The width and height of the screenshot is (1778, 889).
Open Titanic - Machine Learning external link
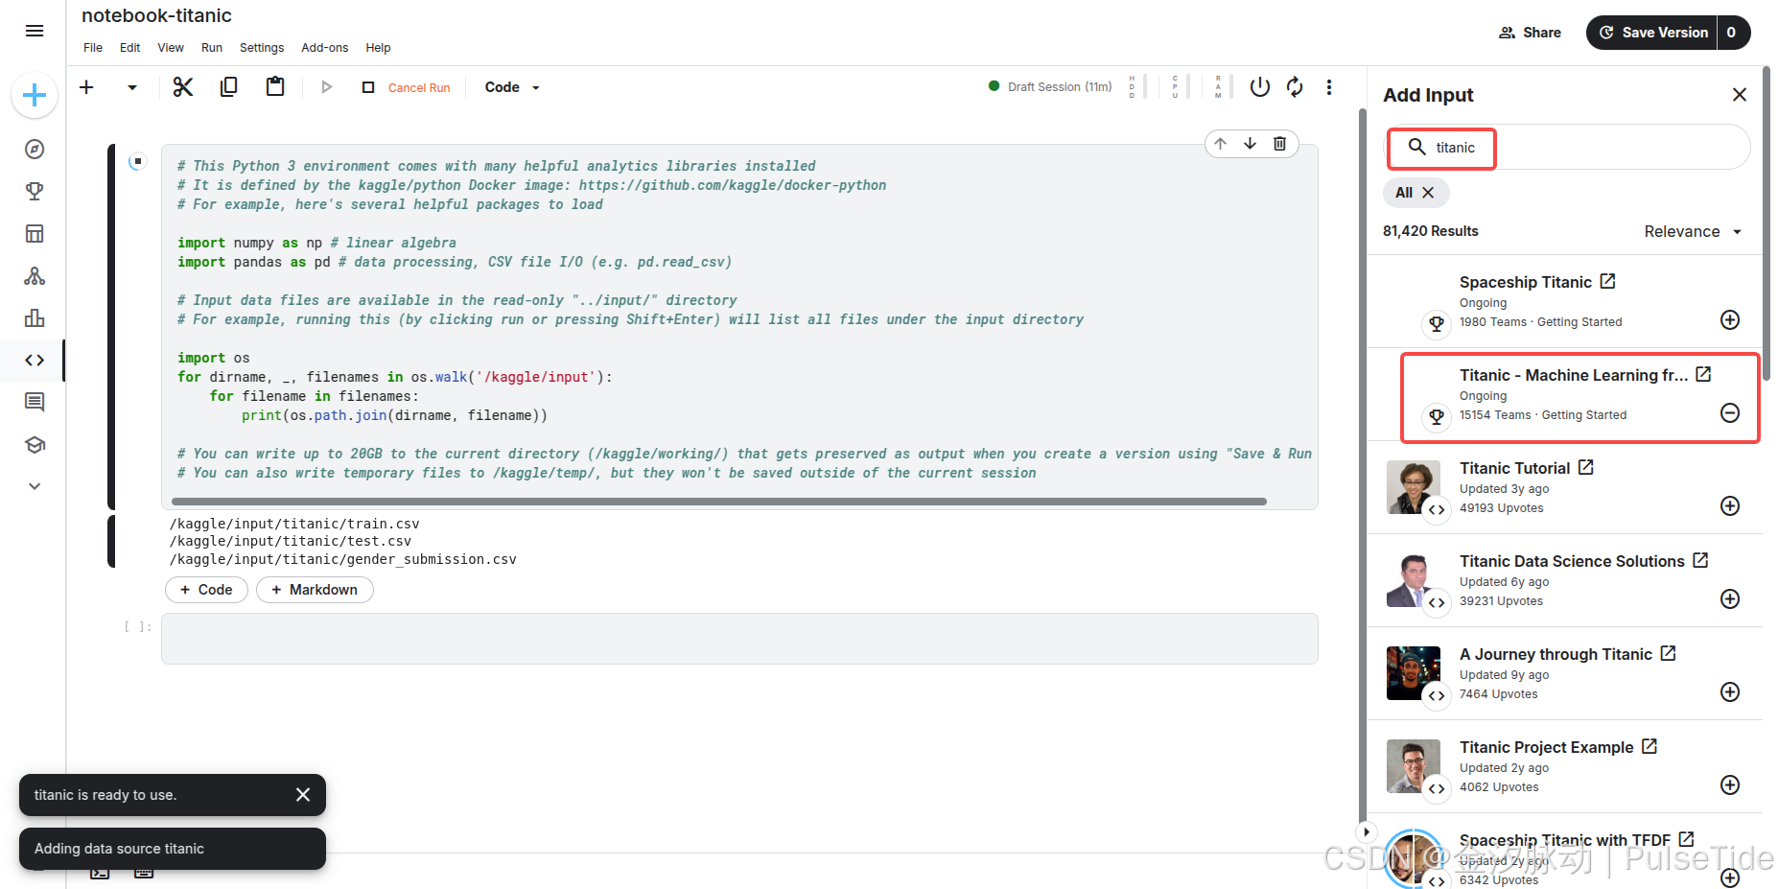click(1703, 375)
